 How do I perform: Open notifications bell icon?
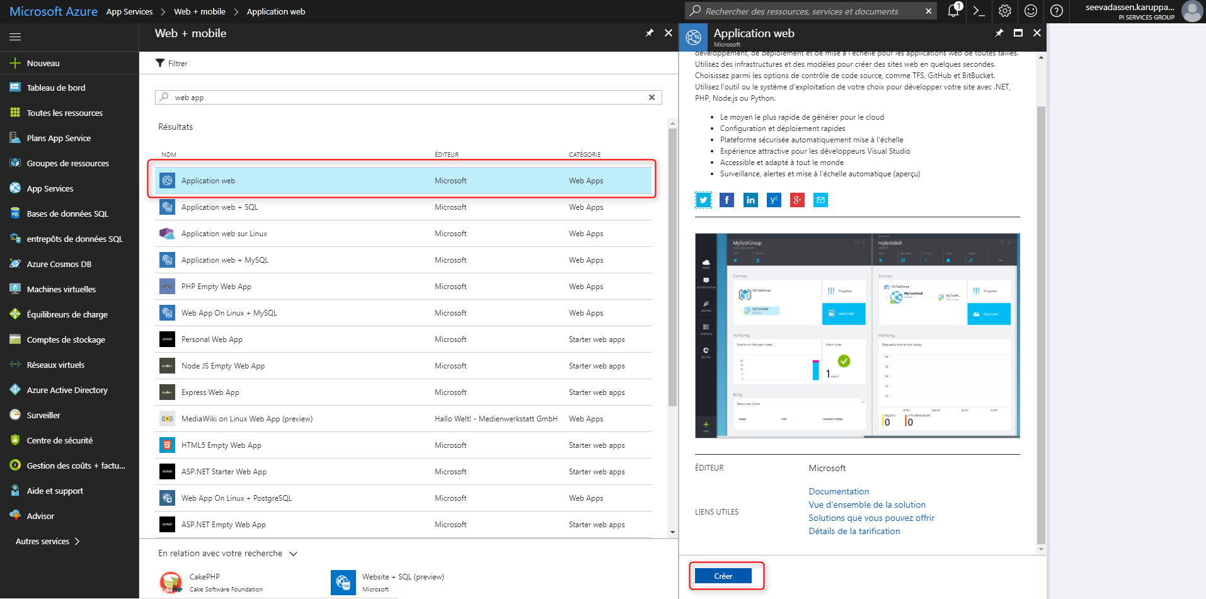[953, 11]
